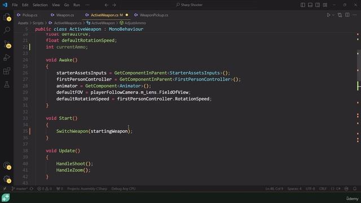This screenshot has height=203, width=361.
Task: Change line endings via CRLF
Action: [x=323, y=189]
